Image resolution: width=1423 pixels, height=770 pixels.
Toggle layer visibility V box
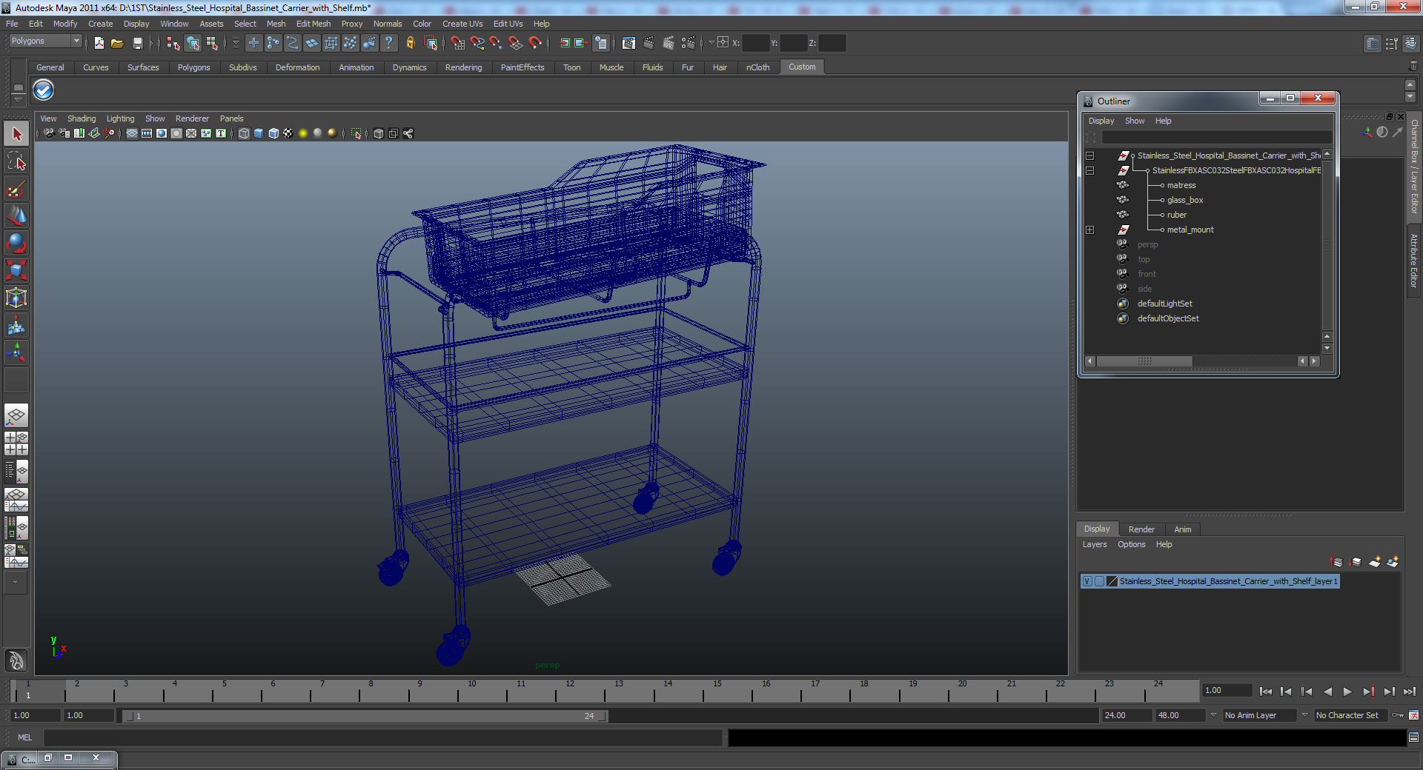tap(1087, 581)
